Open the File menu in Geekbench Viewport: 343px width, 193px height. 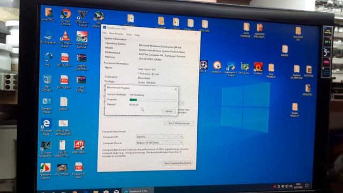pyautogui.click(x=105, y=33)
